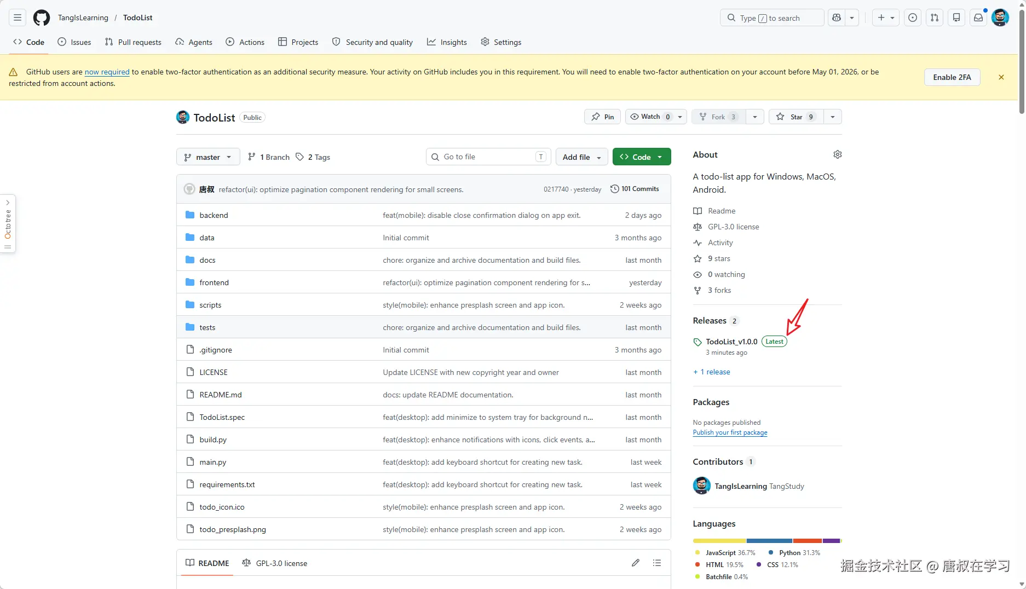Dismiss the two-factor authentication banner

click(x=1001, y=77)
